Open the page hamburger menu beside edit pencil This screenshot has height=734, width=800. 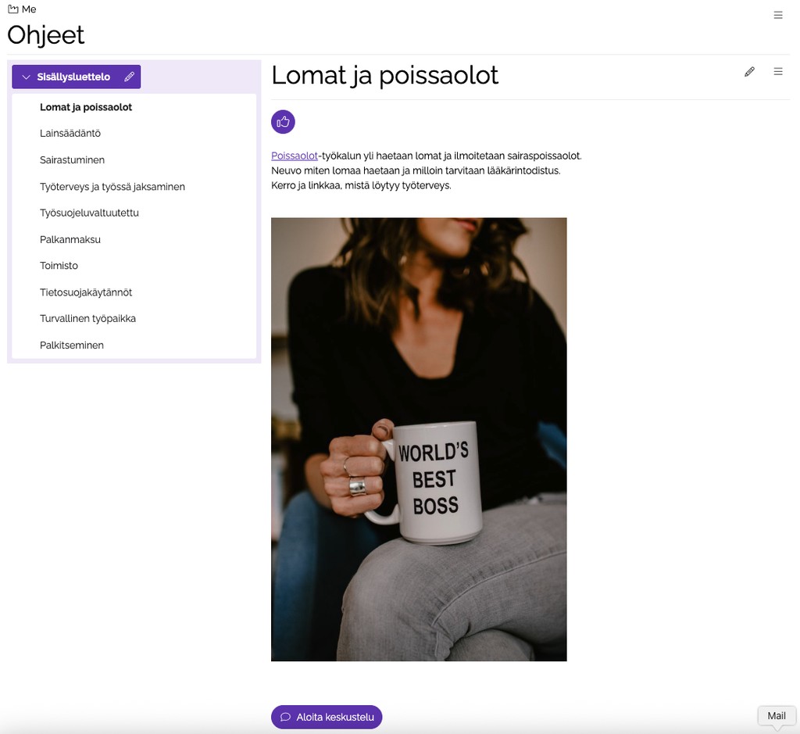click(777, 71)
